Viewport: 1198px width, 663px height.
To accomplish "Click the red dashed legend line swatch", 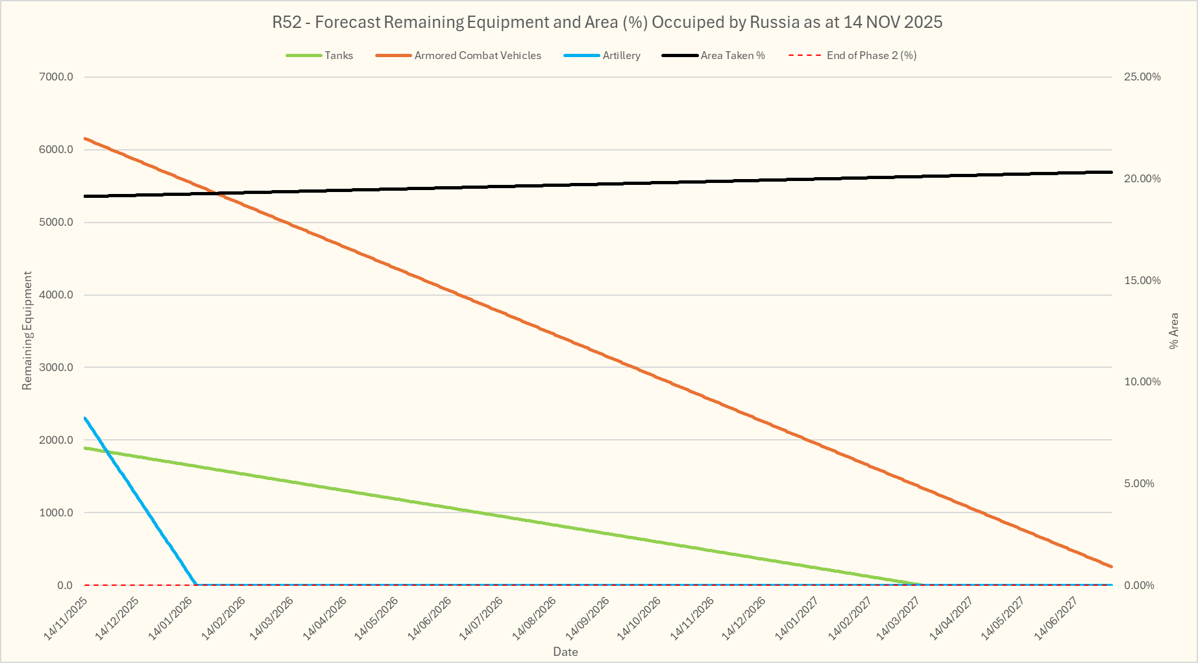I will click(805, 56).
